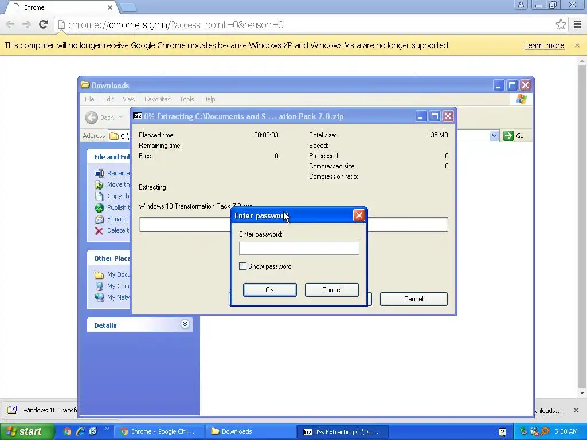The image size is (587, 440).
Task: Close the Enter password dialog
Action: (x=359, y=215)
